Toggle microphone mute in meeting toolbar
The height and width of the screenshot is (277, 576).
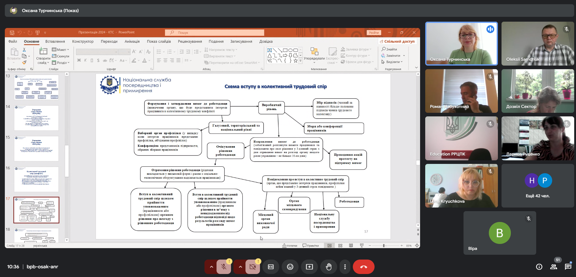(x=223, y=267)
